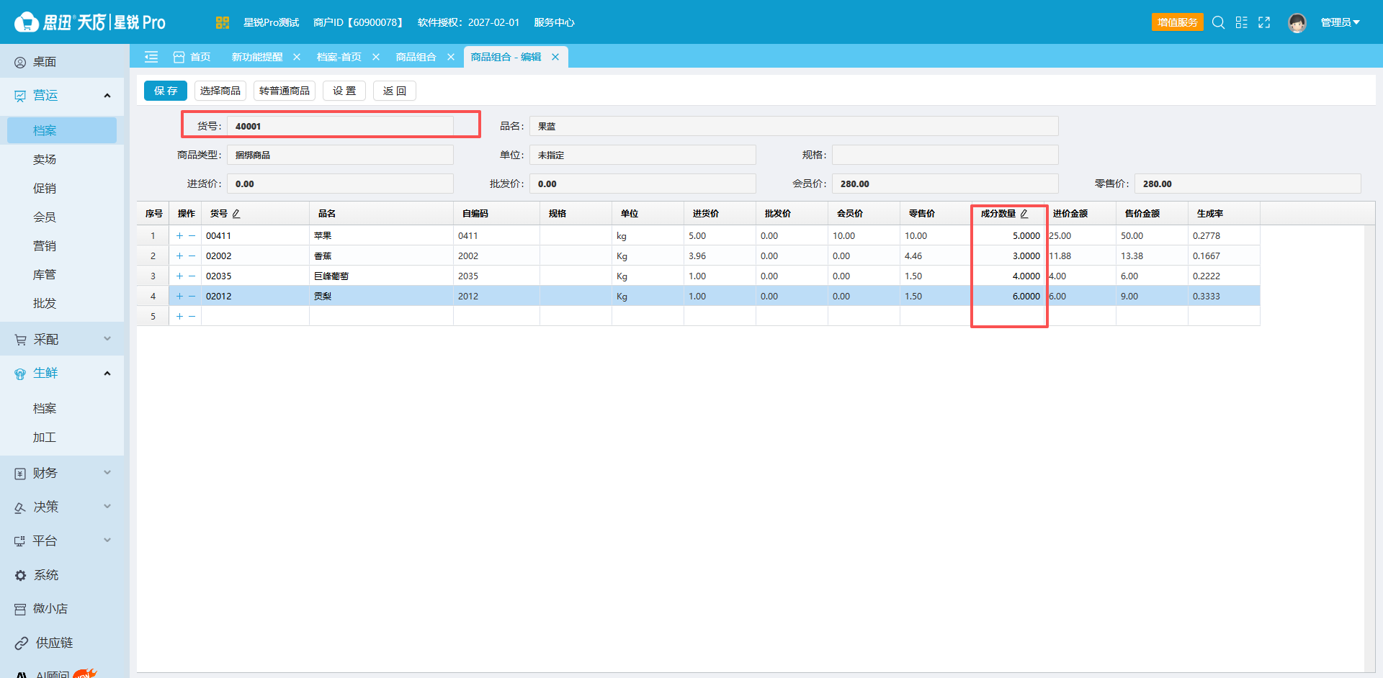Close the 商品组合 - 编辑 tab

(555, 57)
